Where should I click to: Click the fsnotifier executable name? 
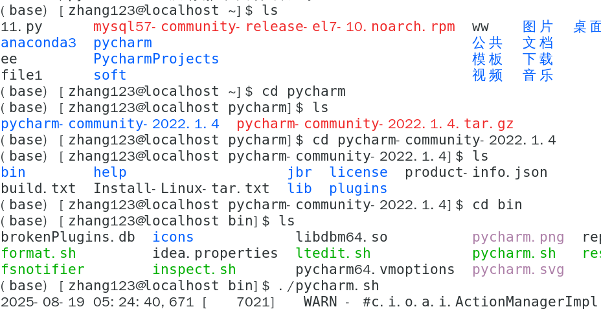pos(43,269)
